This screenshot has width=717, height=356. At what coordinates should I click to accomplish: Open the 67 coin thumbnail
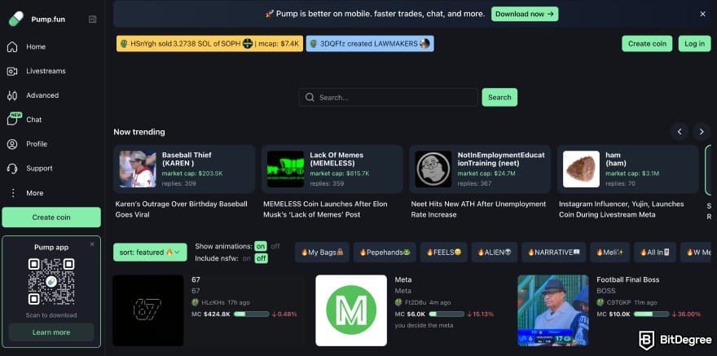point(148,310)
